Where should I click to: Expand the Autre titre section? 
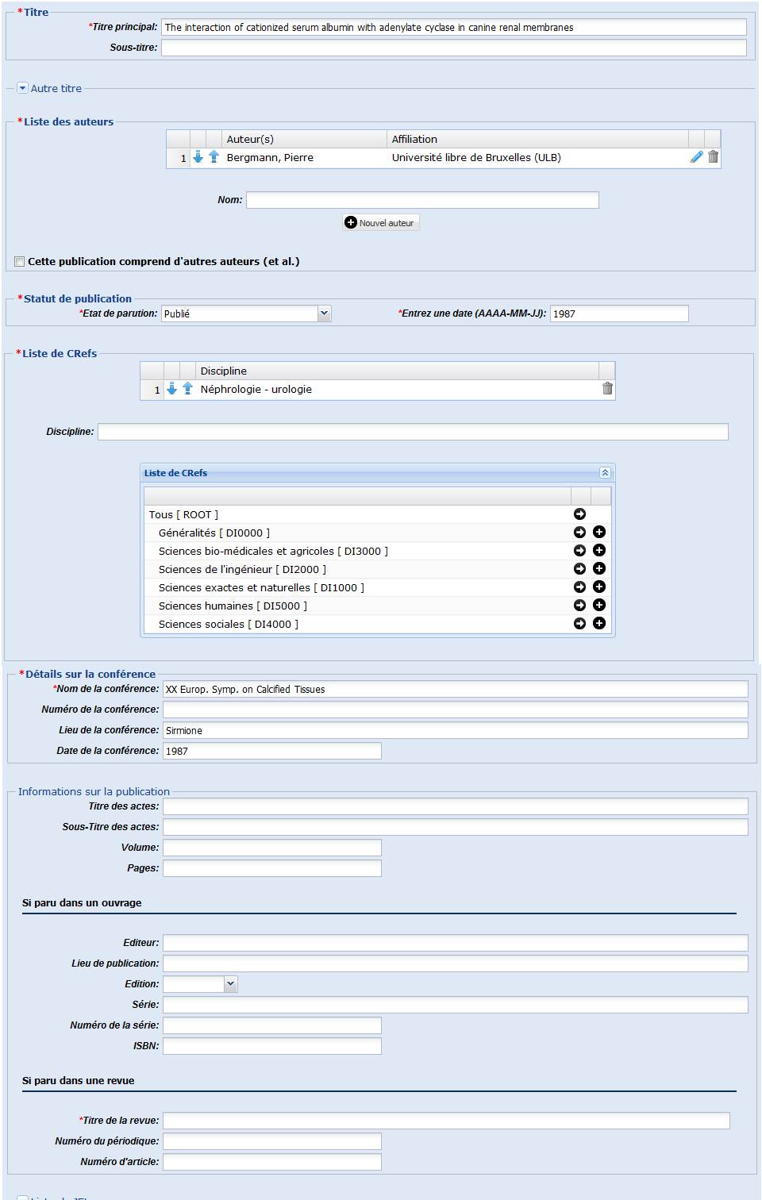pos(22,88)
